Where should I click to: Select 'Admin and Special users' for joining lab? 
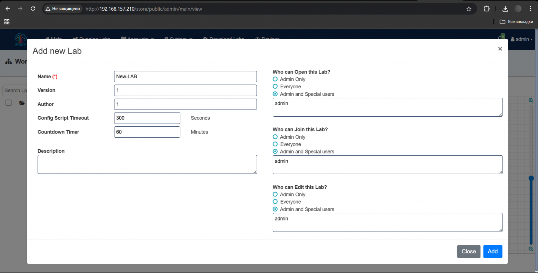click(x=275, y=151)
